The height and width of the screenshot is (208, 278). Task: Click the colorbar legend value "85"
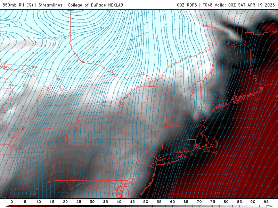coord(239,202)
